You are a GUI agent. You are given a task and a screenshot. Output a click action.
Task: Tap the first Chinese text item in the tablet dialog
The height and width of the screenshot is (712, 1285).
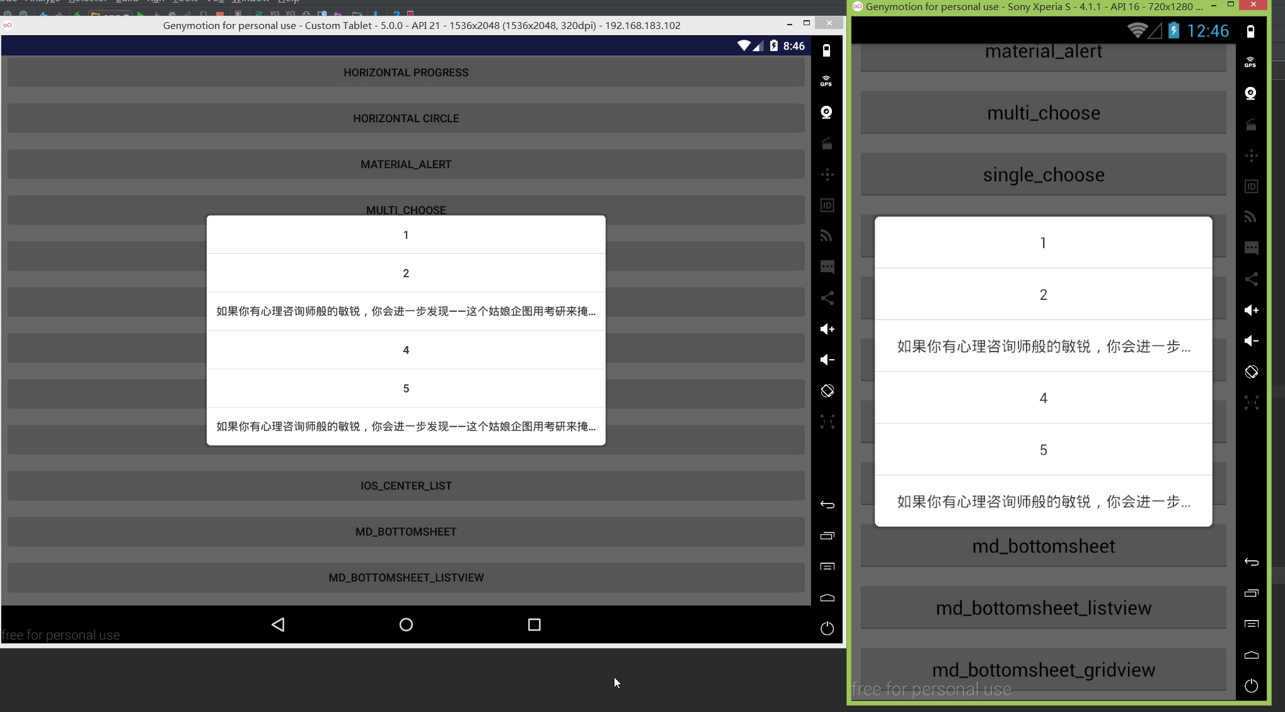coord(406,311)
